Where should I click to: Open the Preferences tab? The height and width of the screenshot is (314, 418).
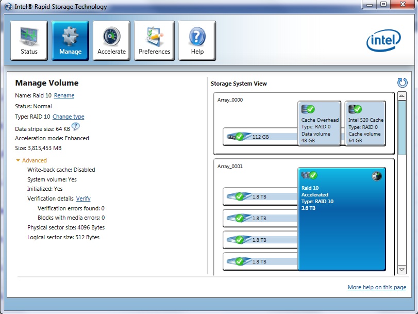[154, 41]
